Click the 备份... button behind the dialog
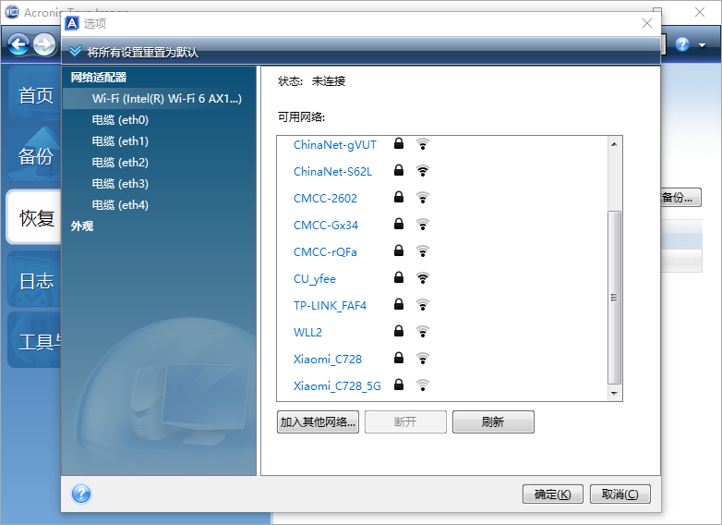This screenshot has height=525, width=722. click(680, 197)
